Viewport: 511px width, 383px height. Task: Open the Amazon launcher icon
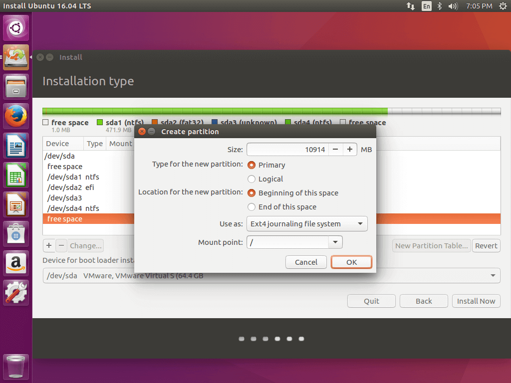(x=16, y=263)
